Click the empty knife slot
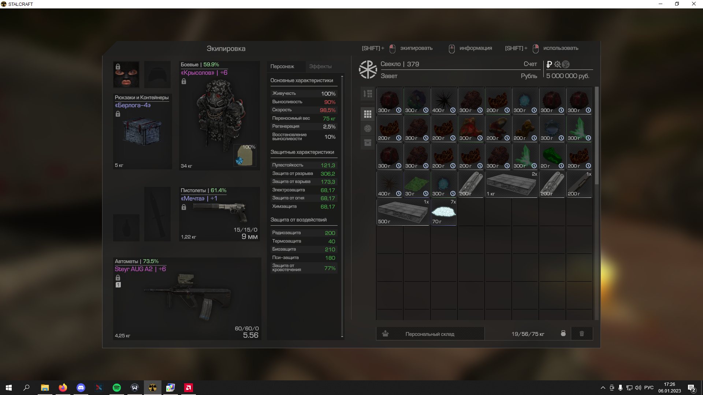 click(x=157, y=214)
